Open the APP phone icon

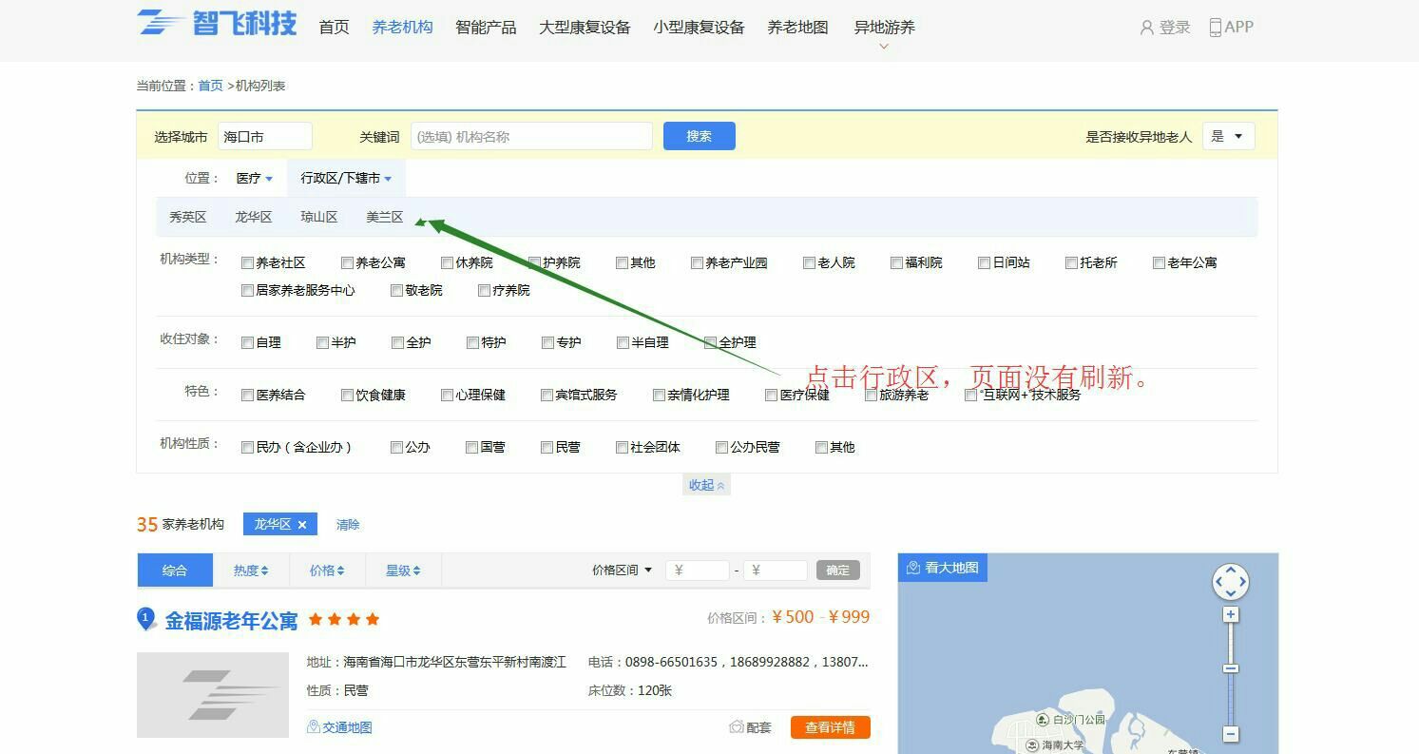tap(1215, 28)
